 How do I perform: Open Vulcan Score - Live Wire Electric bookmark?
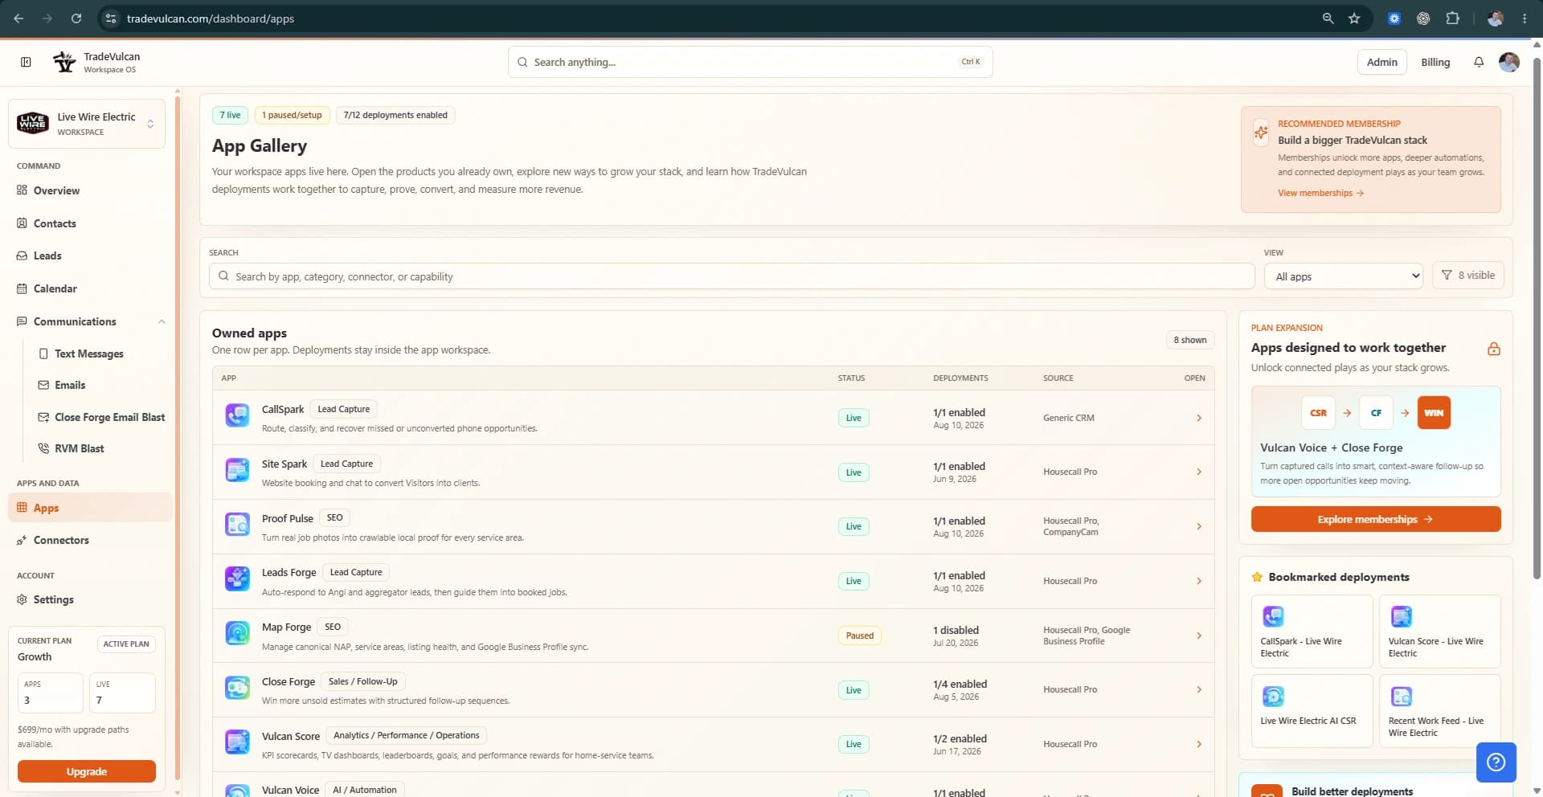(x=1439, y=631)
